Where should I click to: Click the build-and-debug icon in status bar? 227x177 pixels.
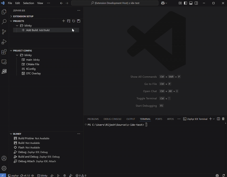tap(52, 175)
